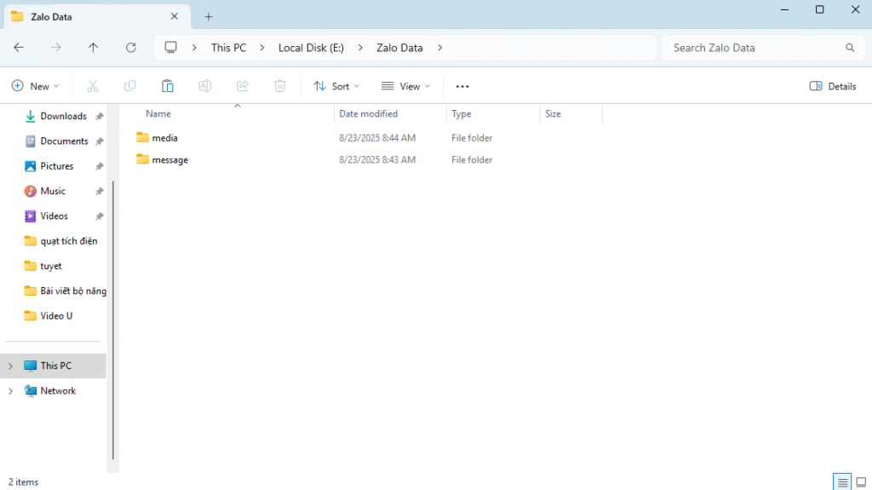
Task: Click the New button in toolbar
Action: (x=35, y=86)
